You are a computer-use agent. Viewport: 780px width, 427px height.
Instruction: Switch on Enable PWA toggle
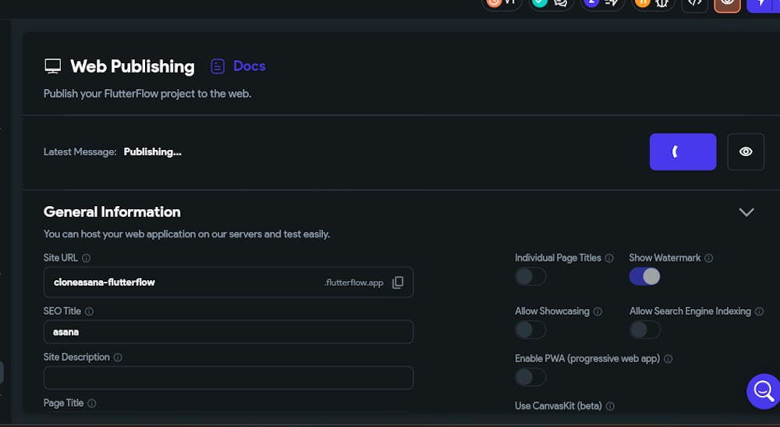[x=530, y=377]
